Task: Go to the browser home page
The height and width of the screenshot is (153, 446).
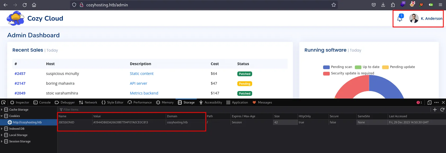Action: 34,5
